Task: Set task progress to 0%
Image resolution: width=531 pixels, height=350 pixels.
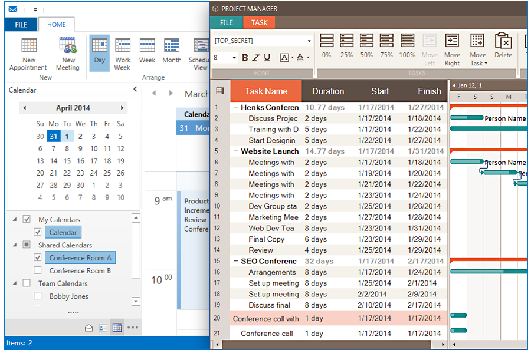Action: pyautogui.click(x=326, y=45)
